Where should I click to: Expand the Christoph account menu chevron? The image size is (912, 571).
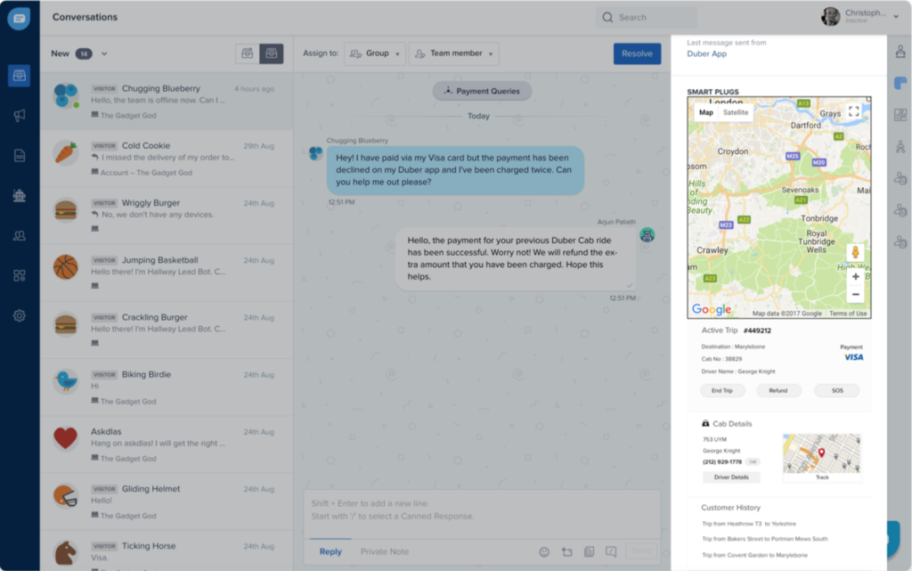(x=896, y=17)
